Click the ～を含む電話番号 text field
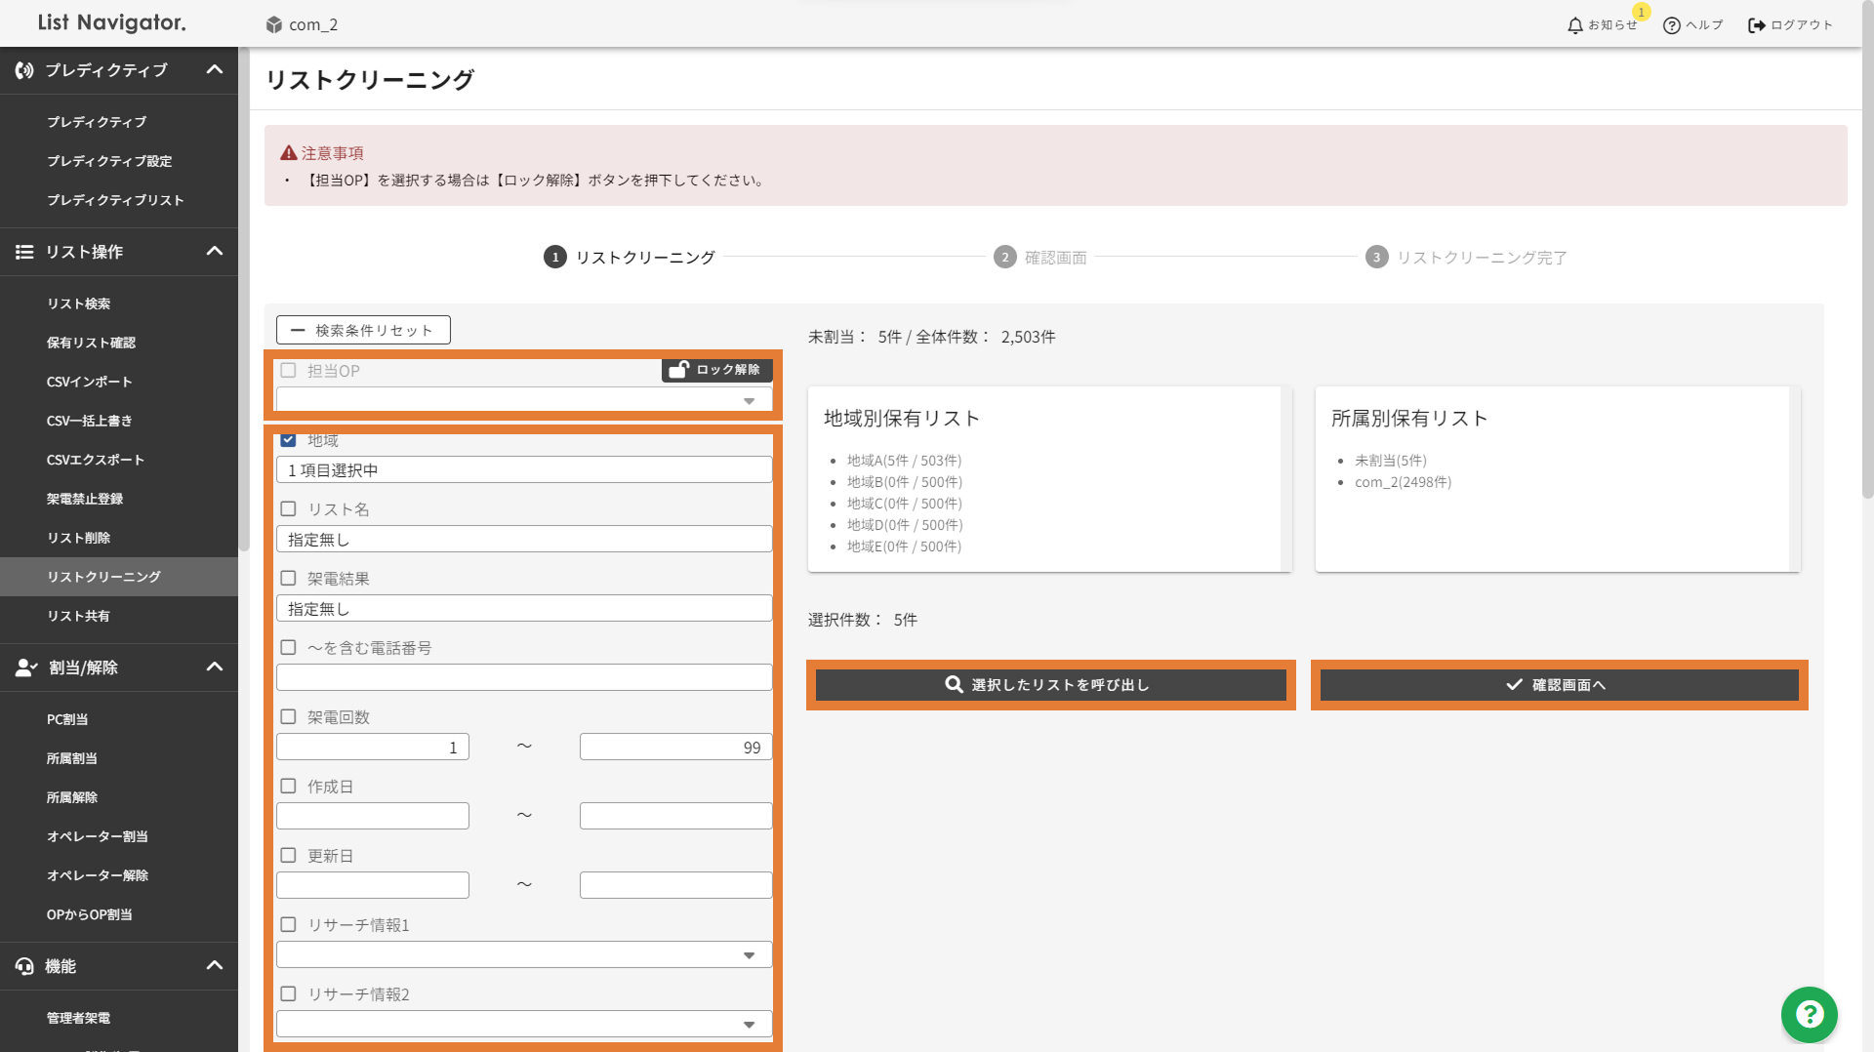 coord(524,677)
